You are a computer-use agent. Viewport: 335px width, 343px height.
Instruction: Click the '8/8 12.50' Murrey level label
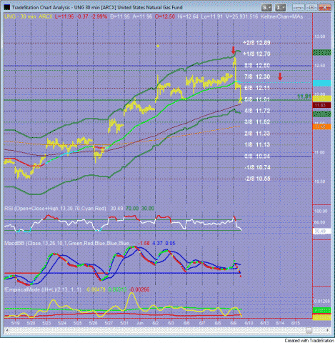(x=257, y=65)
